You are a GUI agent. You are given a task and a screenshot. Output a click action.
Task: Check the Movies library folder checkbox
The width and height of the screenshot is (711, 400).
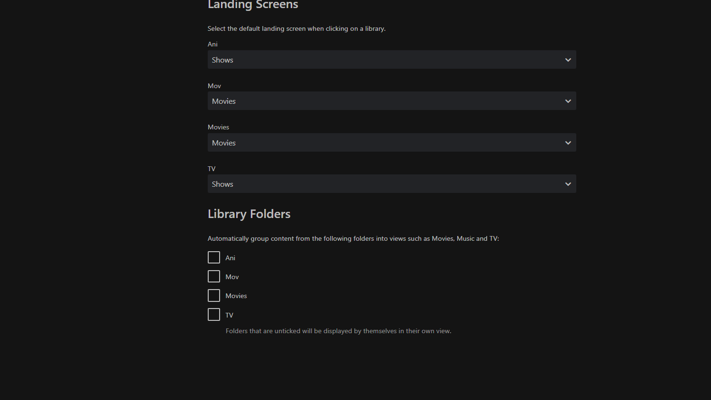213,295
